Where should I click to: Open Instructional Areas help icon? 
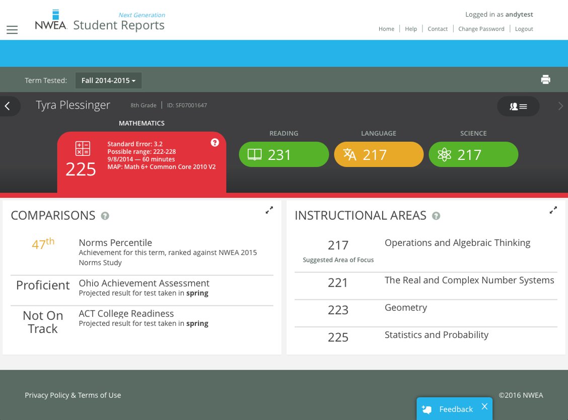point(436,216)
